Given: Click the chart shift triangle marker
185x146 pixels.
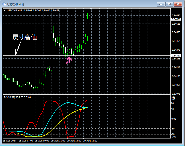Looking at the screenshot, I should point(91,9).
